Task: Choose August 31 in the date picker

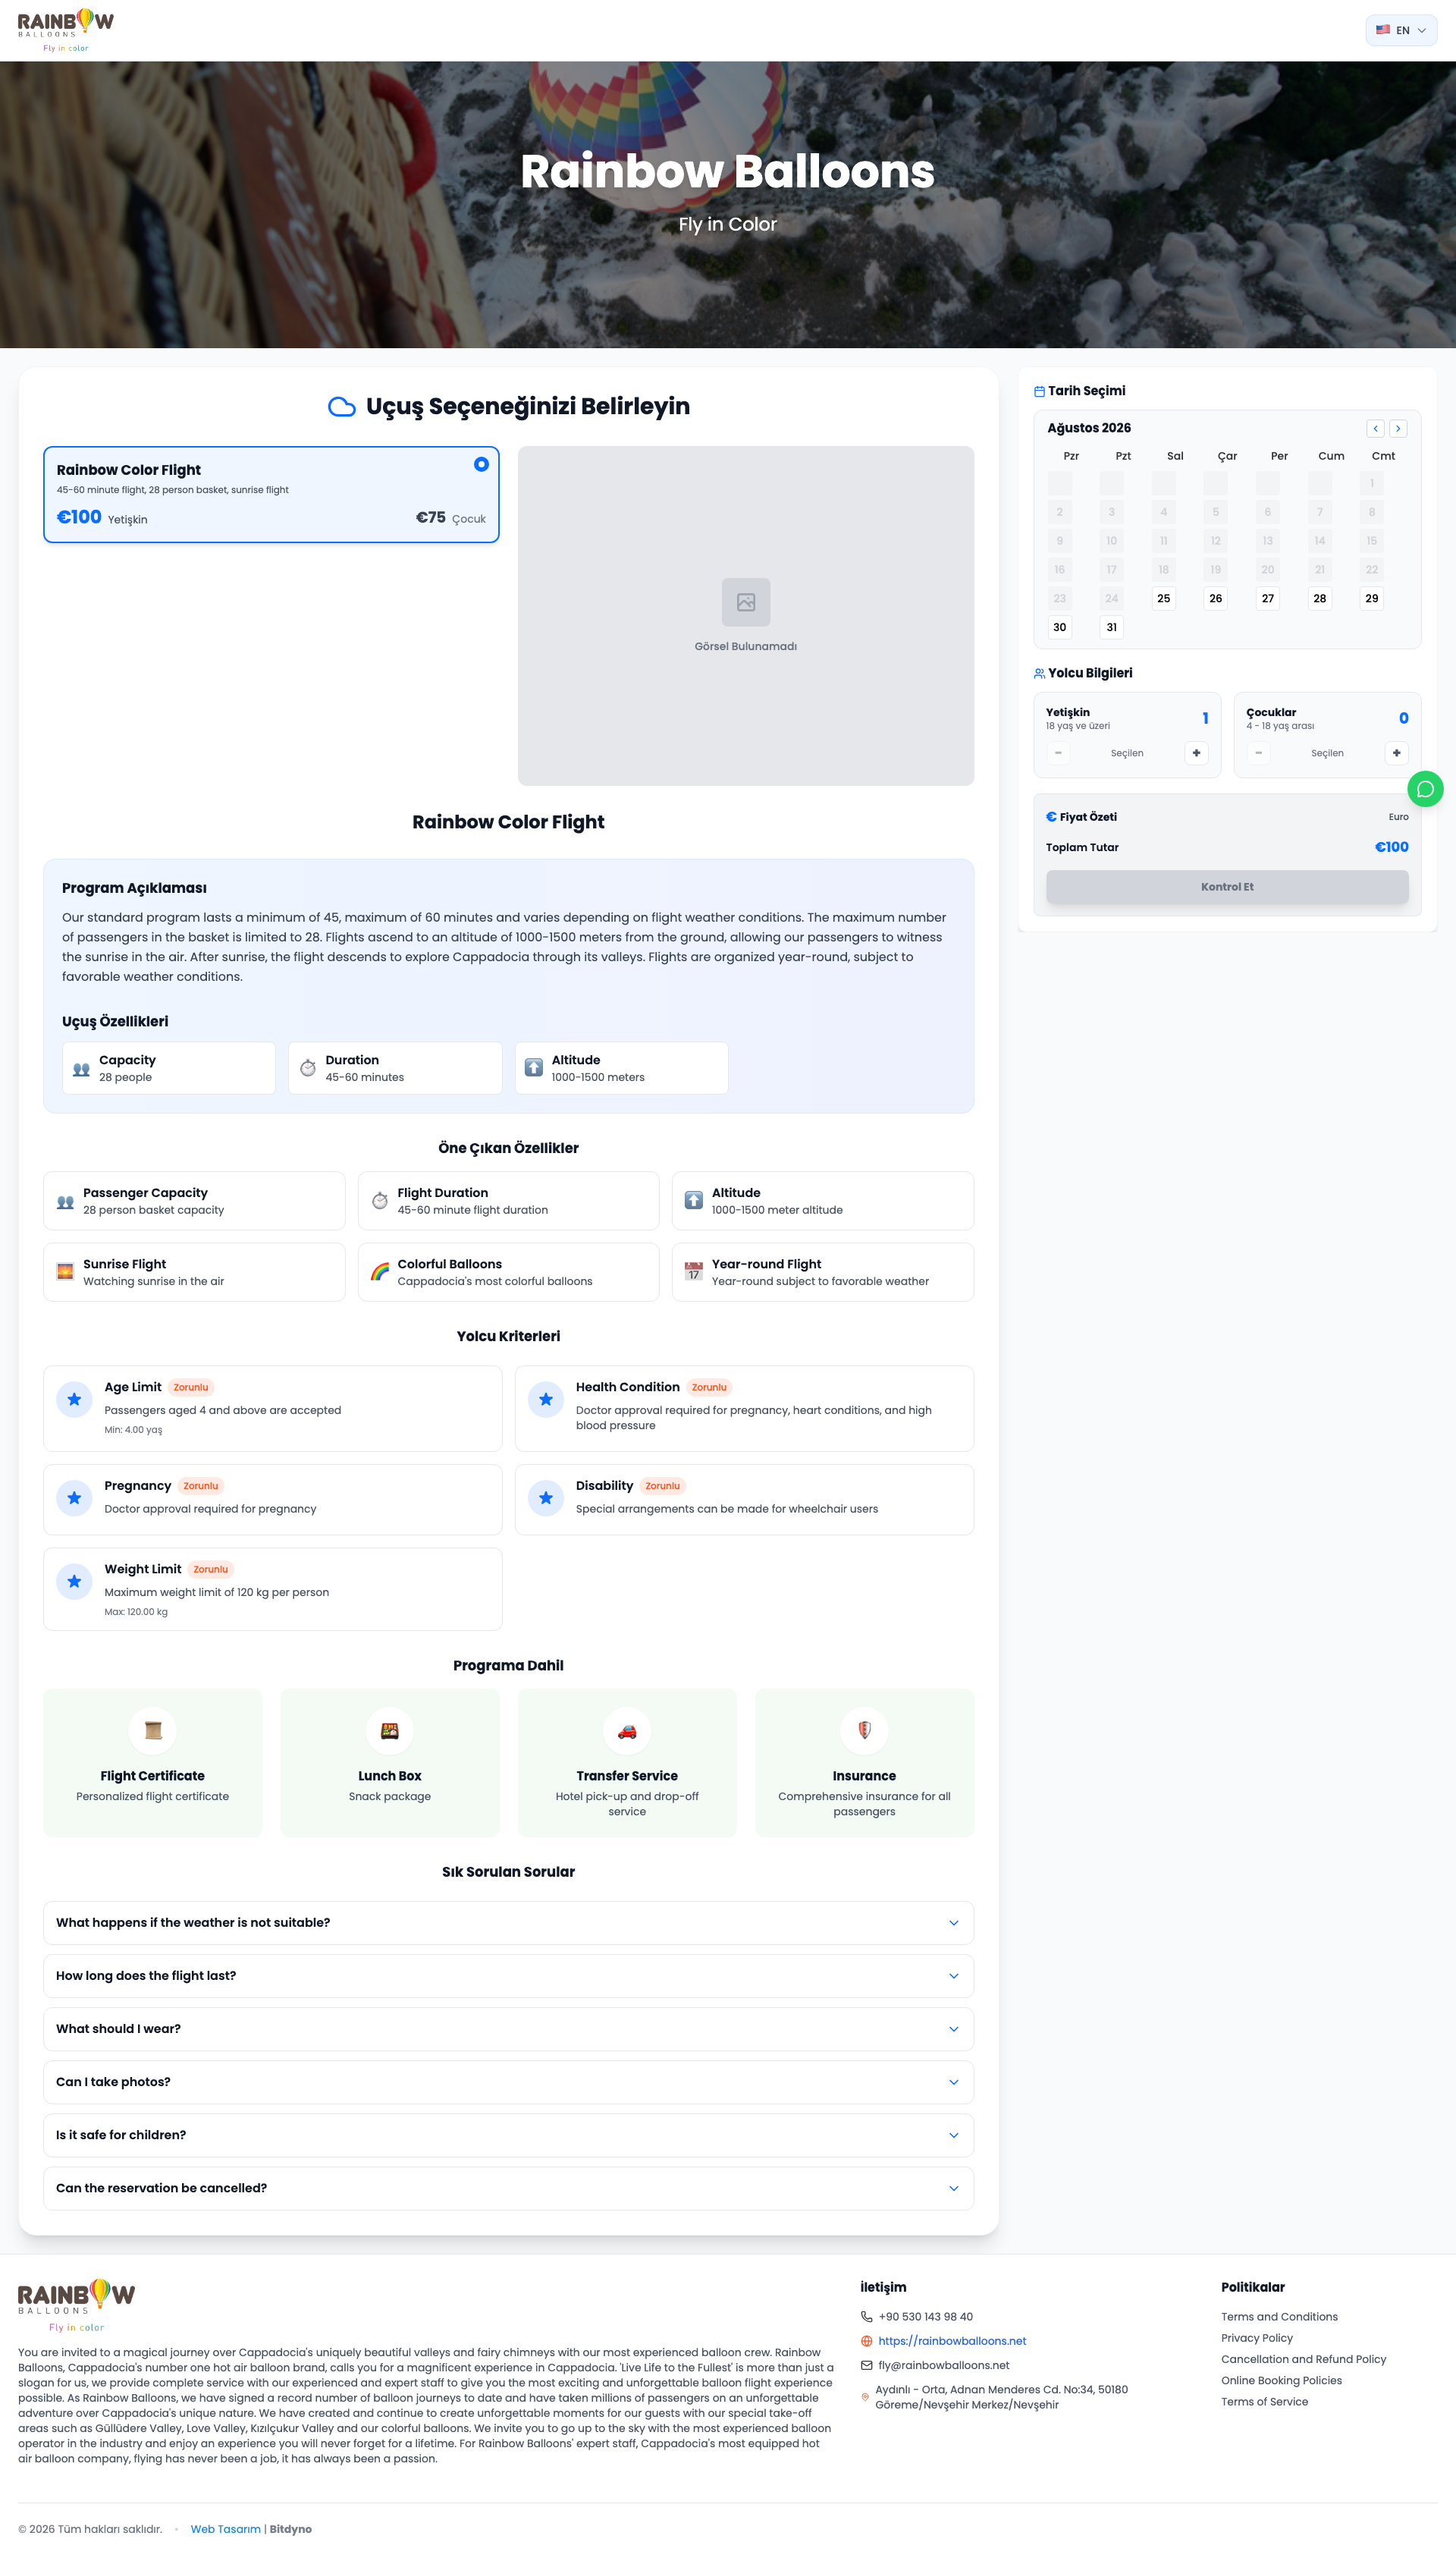Action: tap(1112, 627)
